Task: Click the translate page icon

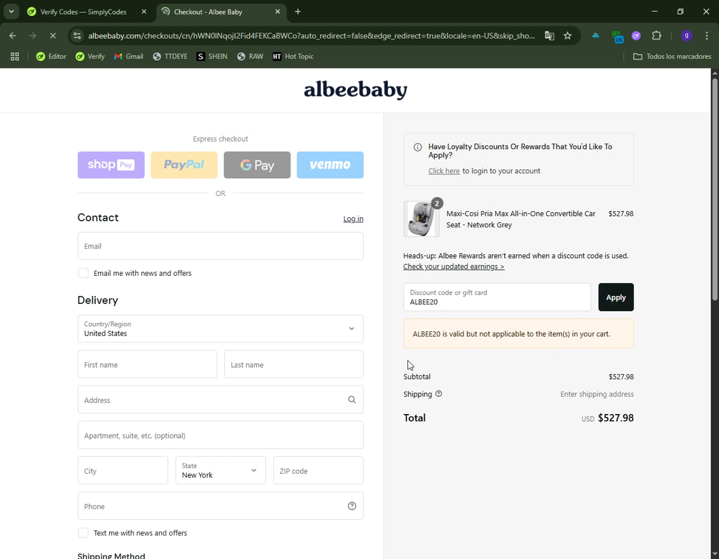Action: (549, 36)
